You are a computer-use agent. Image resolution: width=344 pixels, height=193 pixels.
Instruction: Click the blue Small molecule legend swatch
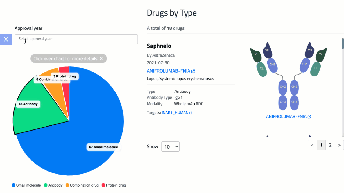pyautogui.click(x=13, y=185)
